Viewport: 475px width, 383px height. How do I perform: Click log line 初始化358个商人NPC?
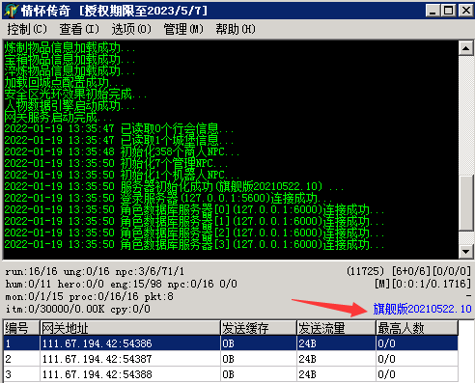(122, 151)
